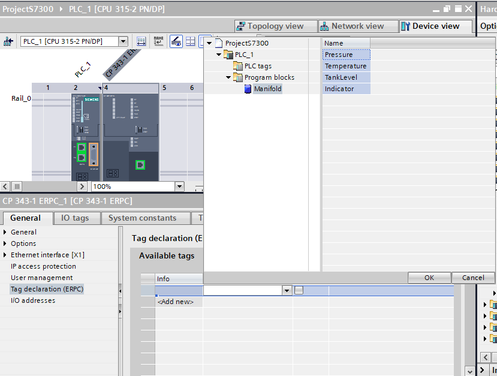Click the scroll down arrow of tags table
The width and height of the screenshot is (497, 376).
click(470, 371)
